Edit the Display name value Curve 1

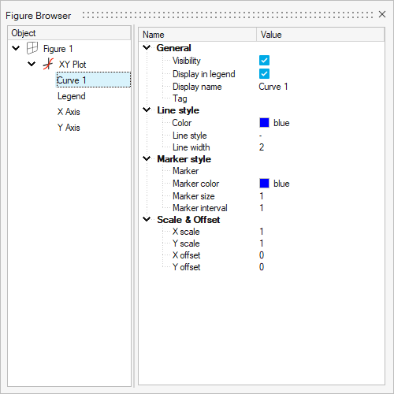pyautogui.click(x=273, y=87)
